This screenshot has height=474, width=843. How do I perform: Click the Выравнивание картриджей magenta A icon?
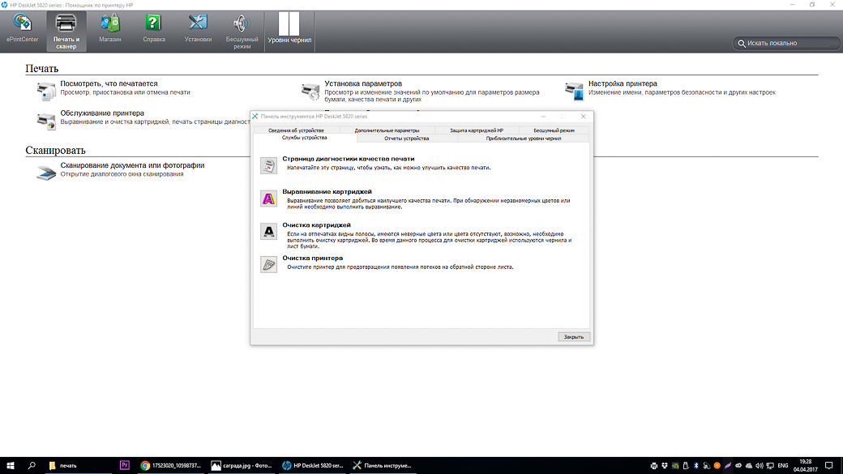[268, 199]
